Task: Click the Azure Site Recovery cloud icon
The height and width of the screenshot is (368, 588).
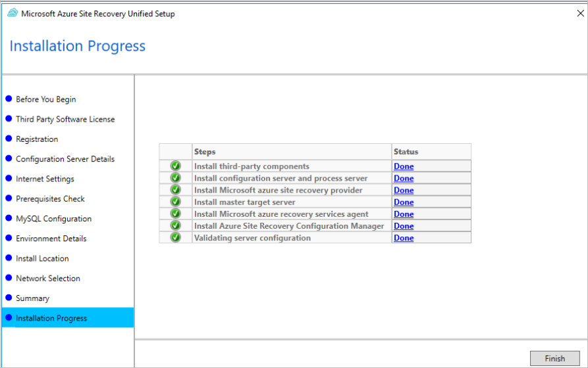Action: pos(13,13)
